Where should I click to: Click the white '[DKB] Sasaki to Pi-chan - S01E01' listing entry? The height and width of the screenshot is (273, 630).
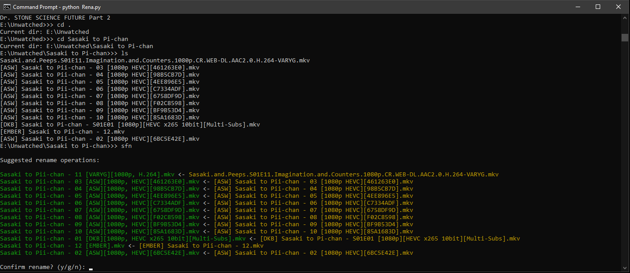(130, 125)
